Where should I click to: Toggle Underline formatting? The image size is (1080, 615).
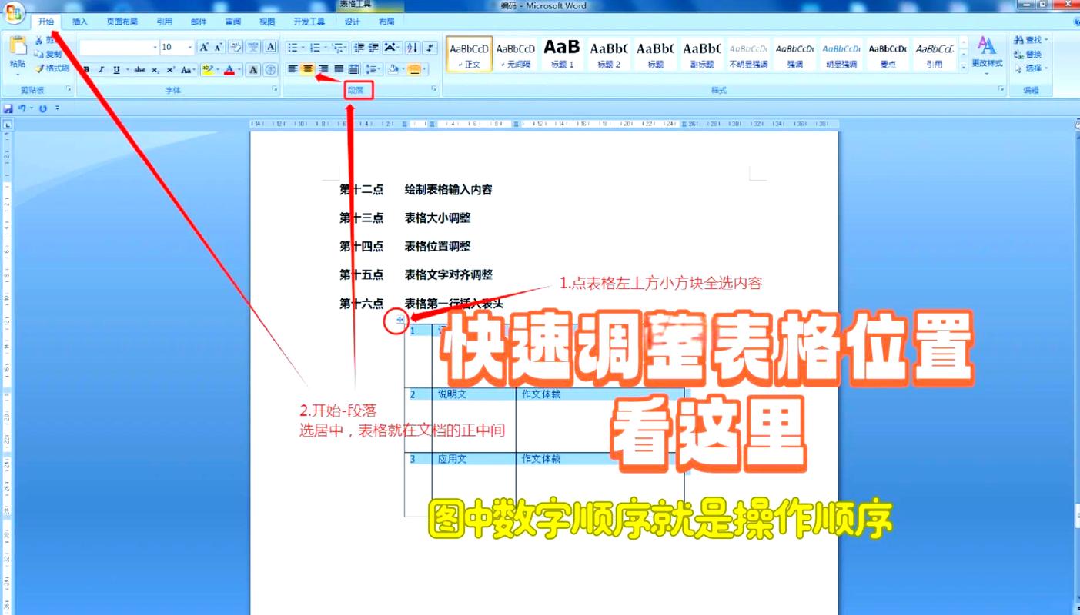[116, 70]
